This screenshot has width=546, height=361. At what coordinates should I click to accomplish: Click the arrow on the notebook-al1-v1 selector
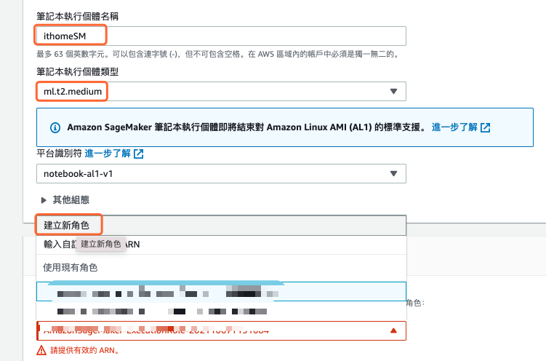(x=393, y=173)
